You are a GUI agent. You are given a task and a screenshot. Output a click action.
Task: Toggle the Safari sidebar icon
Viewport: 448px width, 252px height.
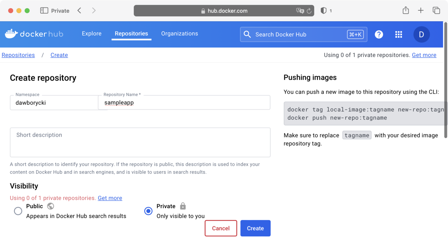pyautogui.click(x=44, y=10)
